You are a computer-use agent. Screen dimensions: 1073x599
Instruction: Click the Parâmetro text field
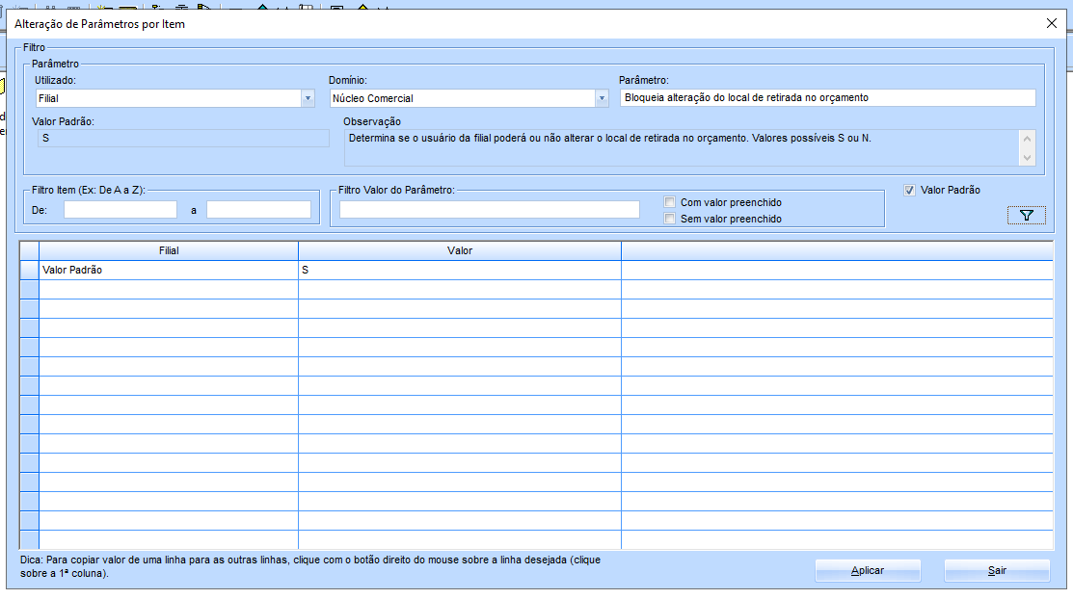pos(827,97)
